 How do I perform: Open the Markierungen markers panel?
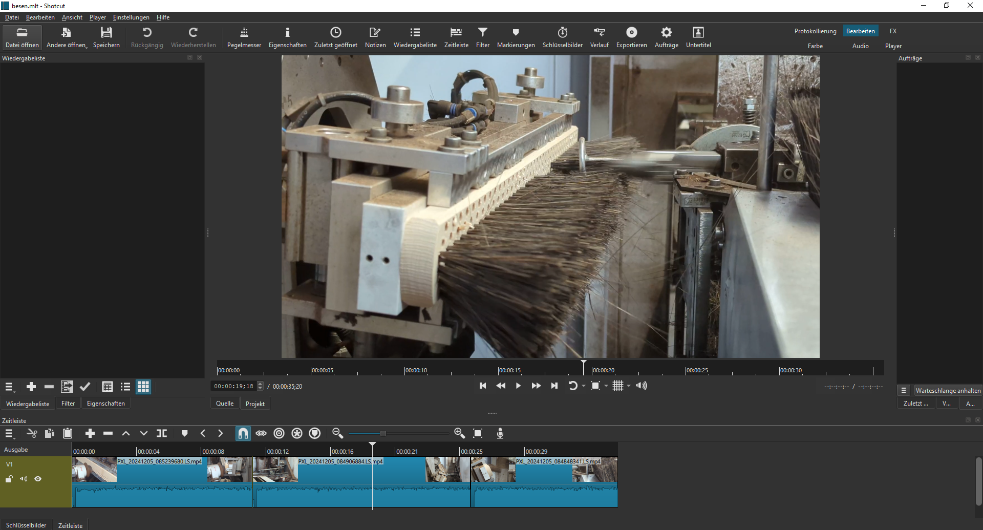coord(516,37)
